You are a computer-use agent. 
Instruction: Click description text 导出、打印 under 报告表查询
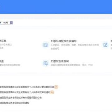[87, 65]
